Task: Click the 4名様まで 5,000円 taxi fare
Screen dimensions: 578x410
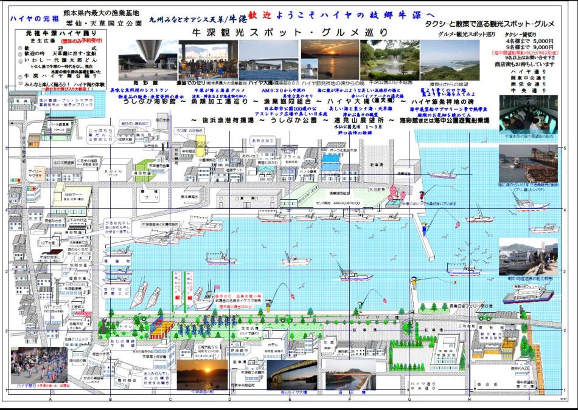Action: click(529, 41)
